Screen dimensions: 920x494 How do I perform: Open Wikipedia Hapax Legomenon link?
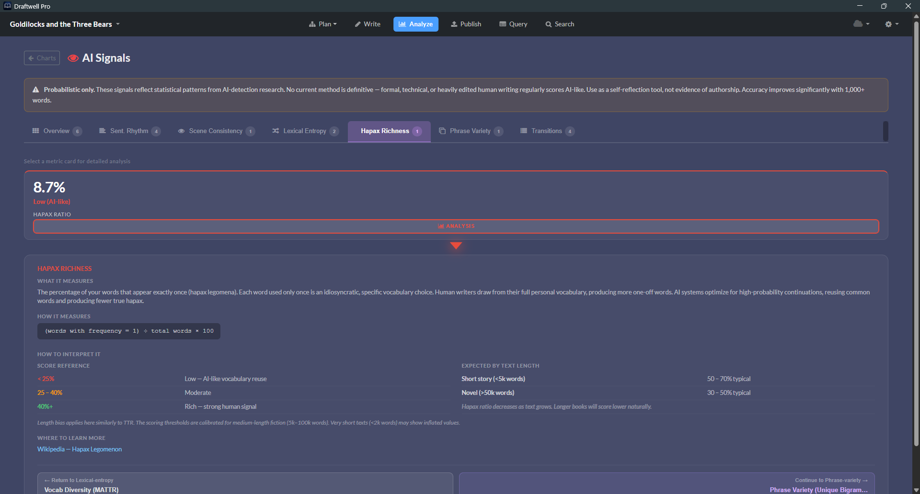(80, 449)
